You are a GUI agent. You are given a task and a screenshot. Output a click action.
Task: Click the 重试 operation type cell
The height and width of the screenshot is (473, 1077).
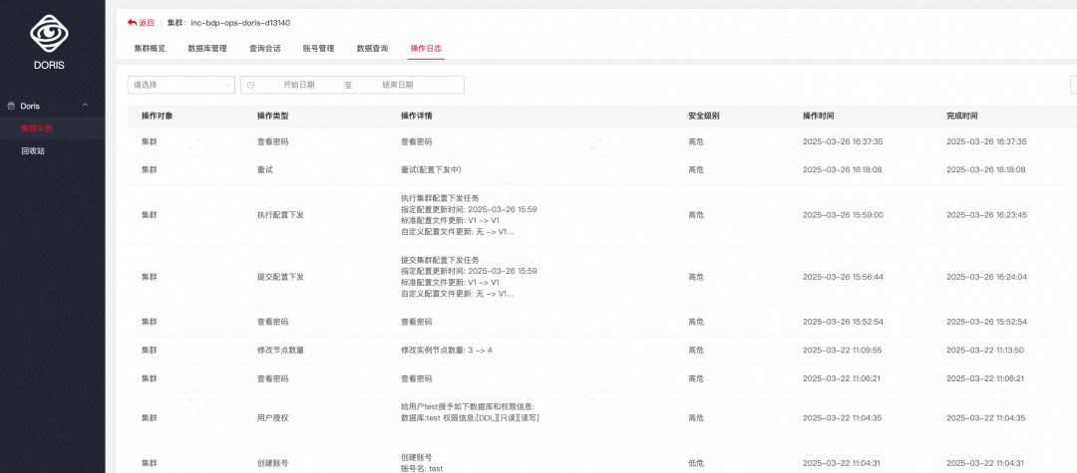[x=265, y=169]
